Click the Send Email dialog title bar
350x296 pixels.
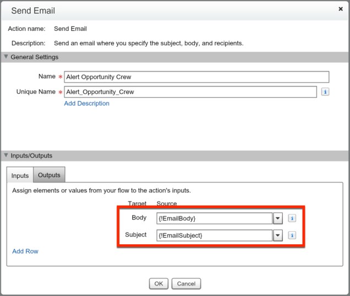(165, 10)
